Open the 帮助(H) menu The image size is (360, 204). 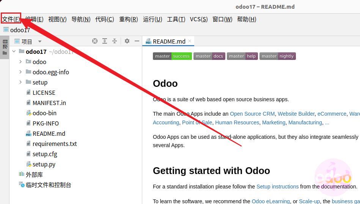coord(247,19)
